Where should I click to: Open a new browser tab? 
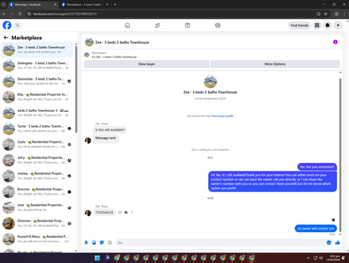point(115,4)
